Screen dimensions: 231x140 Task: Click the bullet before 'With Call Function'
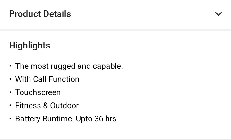11,79
